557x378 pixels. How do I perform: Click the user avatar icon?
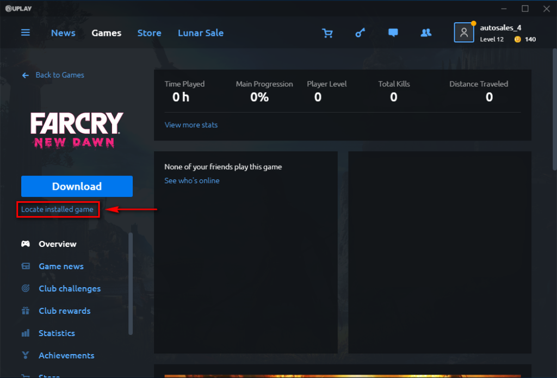point(464,33)
